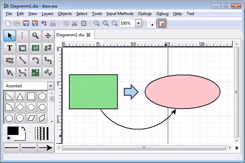Pick the diamond shape
The image size is (245, 163).
tap(20, 107)
